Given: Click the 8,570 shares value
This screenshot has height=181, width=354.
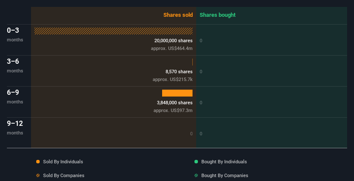Looking at the screenshot, I should pos(179,72).
